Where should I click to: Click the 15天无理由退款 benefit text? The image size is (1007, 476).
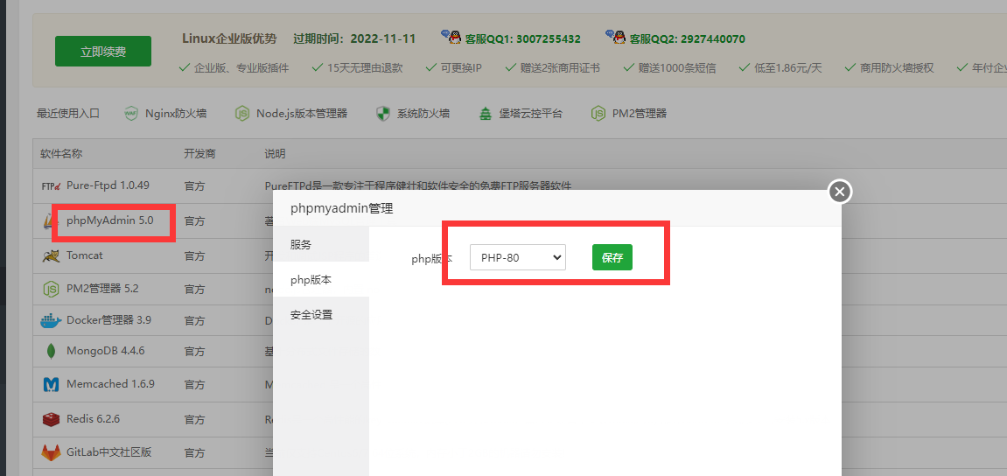point(365,67)
